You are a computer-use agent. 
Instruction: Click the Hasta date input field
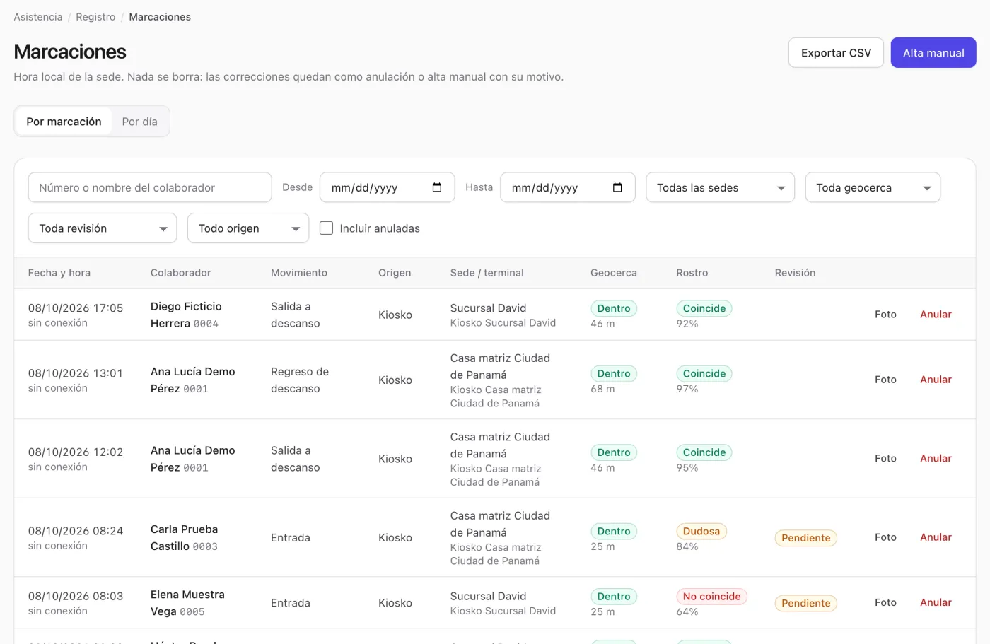[x=568, y=187]
